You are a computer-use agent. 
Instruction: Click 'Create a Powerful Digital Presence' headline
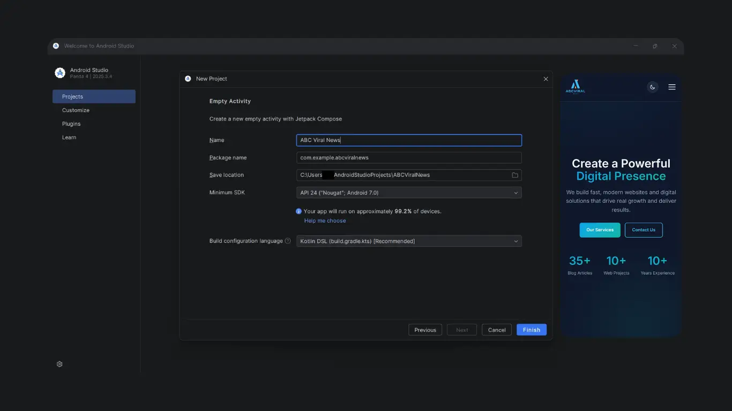(621, 170)
